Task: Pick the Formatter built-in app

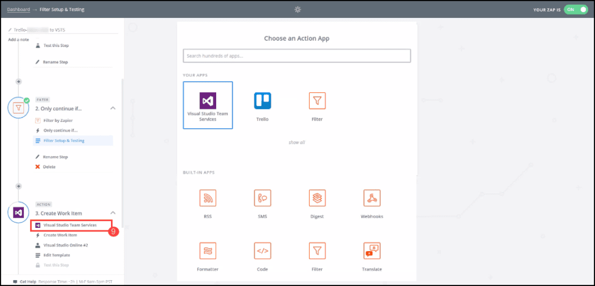Action: 207,251
